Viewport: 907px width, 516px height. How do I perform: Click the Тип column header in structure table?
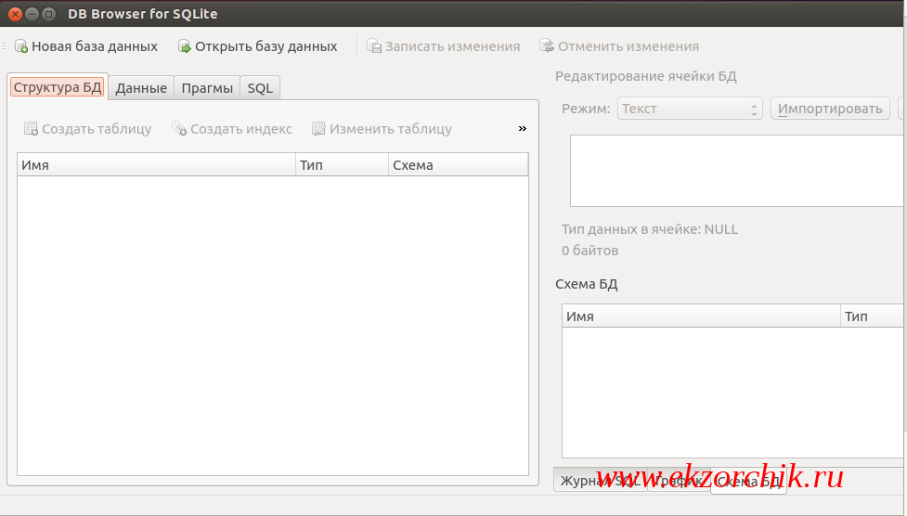342,165
